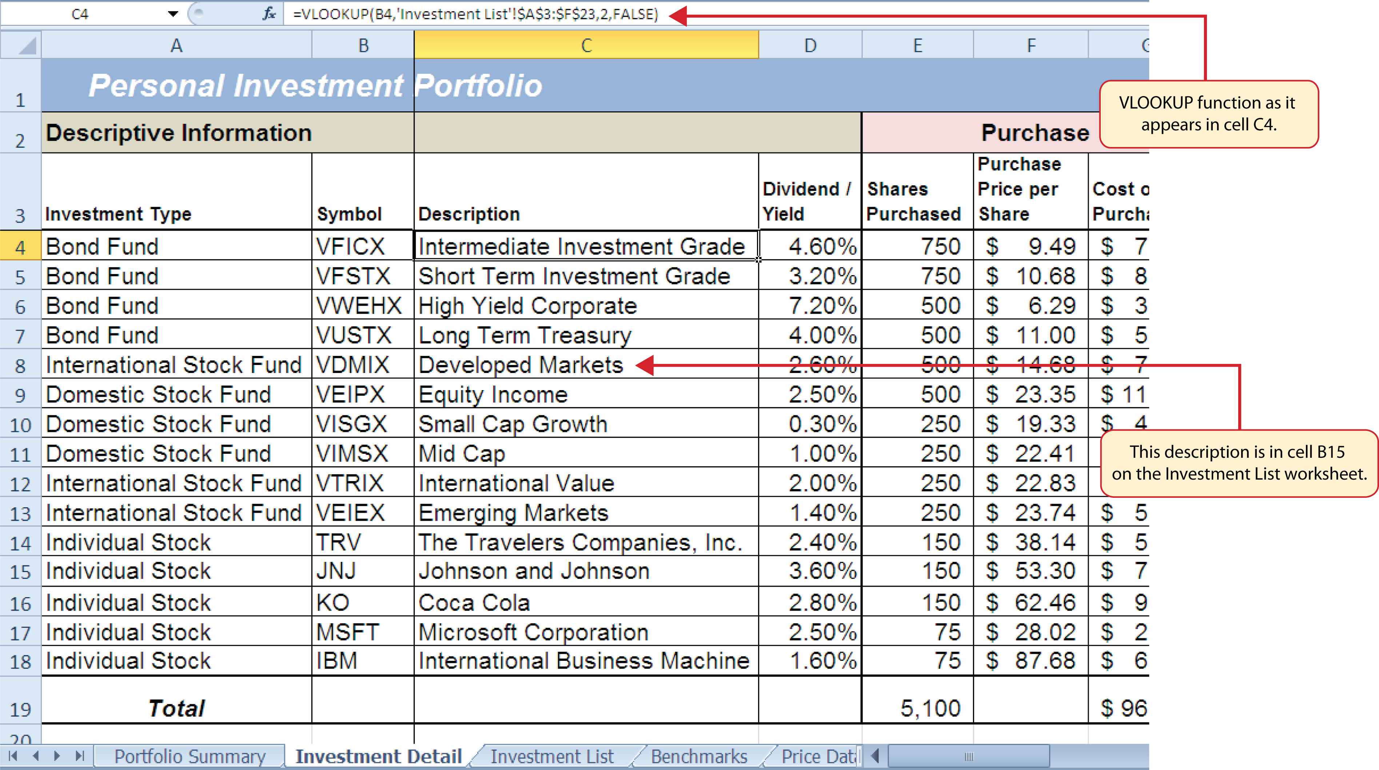Image resolution: width=1379 pixels, height=770 pixels.
Task: Click 'Purchase Price per Share' heading
Action: tap(1031, 192)
